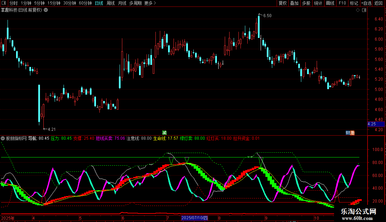Open dropdown next to 掌趣科技 title

(x=46, y=10)
